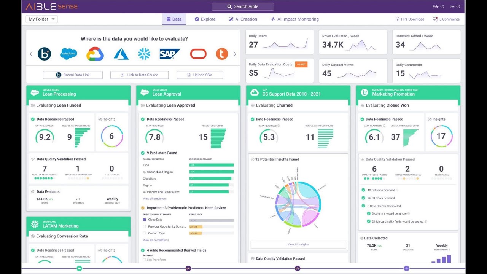487x274 pixels.
Task: Select the orange Talend 't' icon
Action: [222, 54]
